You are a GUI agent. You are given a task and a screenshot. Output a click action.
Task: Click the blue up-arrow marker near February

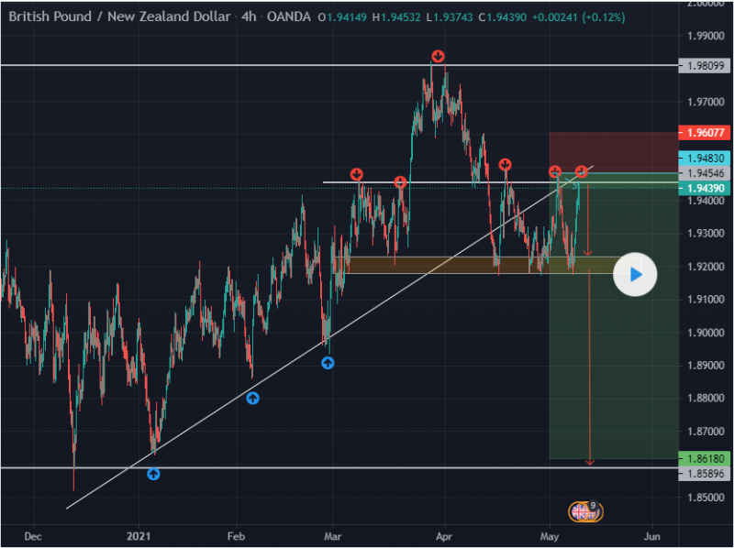[252, 398]
